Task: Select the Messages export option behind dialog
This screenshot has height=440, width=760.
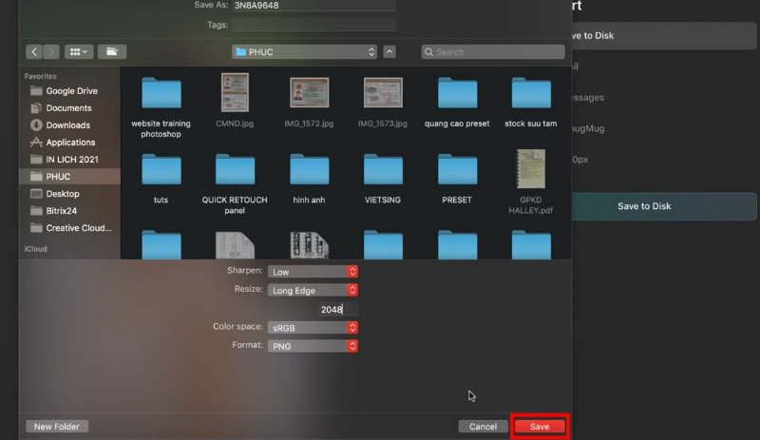Action: pos(588,98)
